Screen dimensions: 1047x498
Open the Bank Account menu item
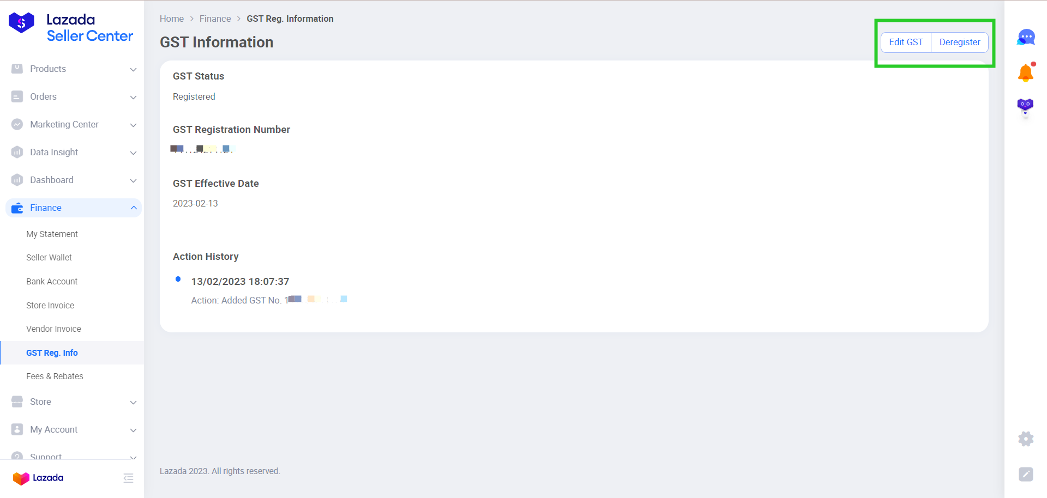click(x=52, y=281)
